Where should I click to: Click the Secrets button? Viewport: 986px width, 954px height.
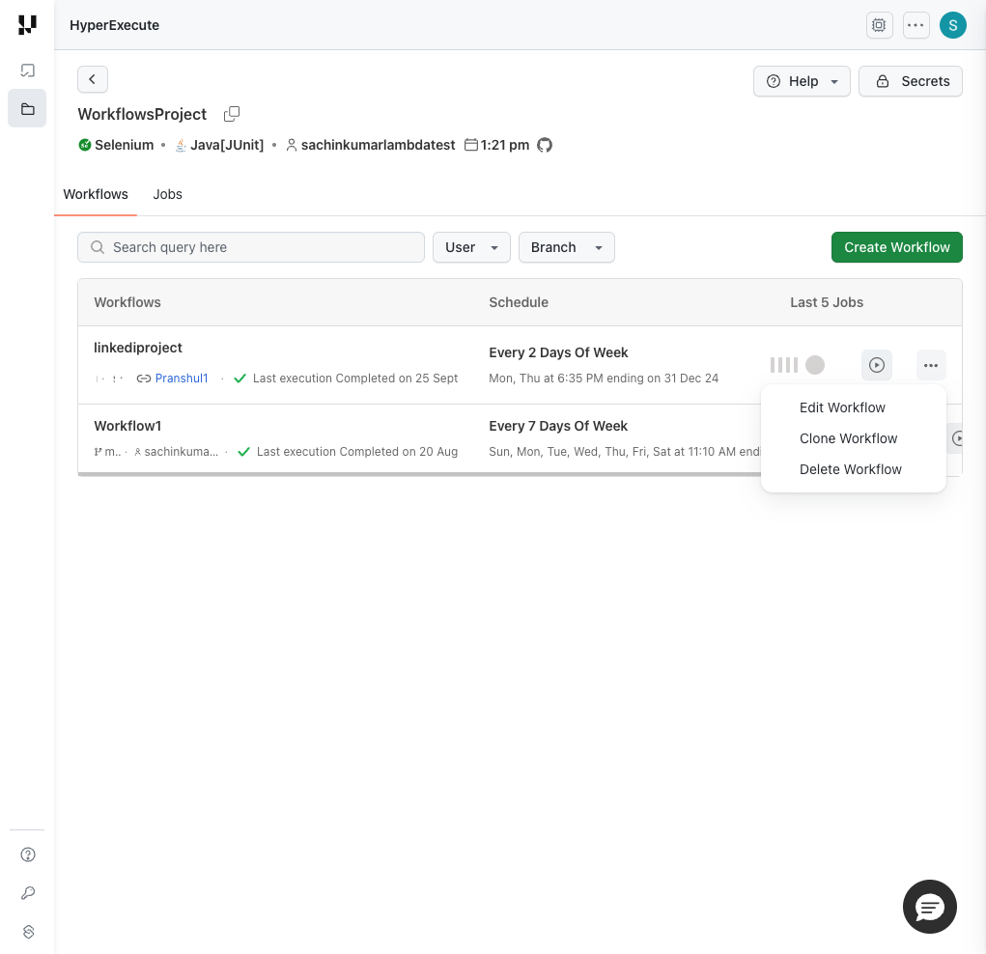coord(911,81)
